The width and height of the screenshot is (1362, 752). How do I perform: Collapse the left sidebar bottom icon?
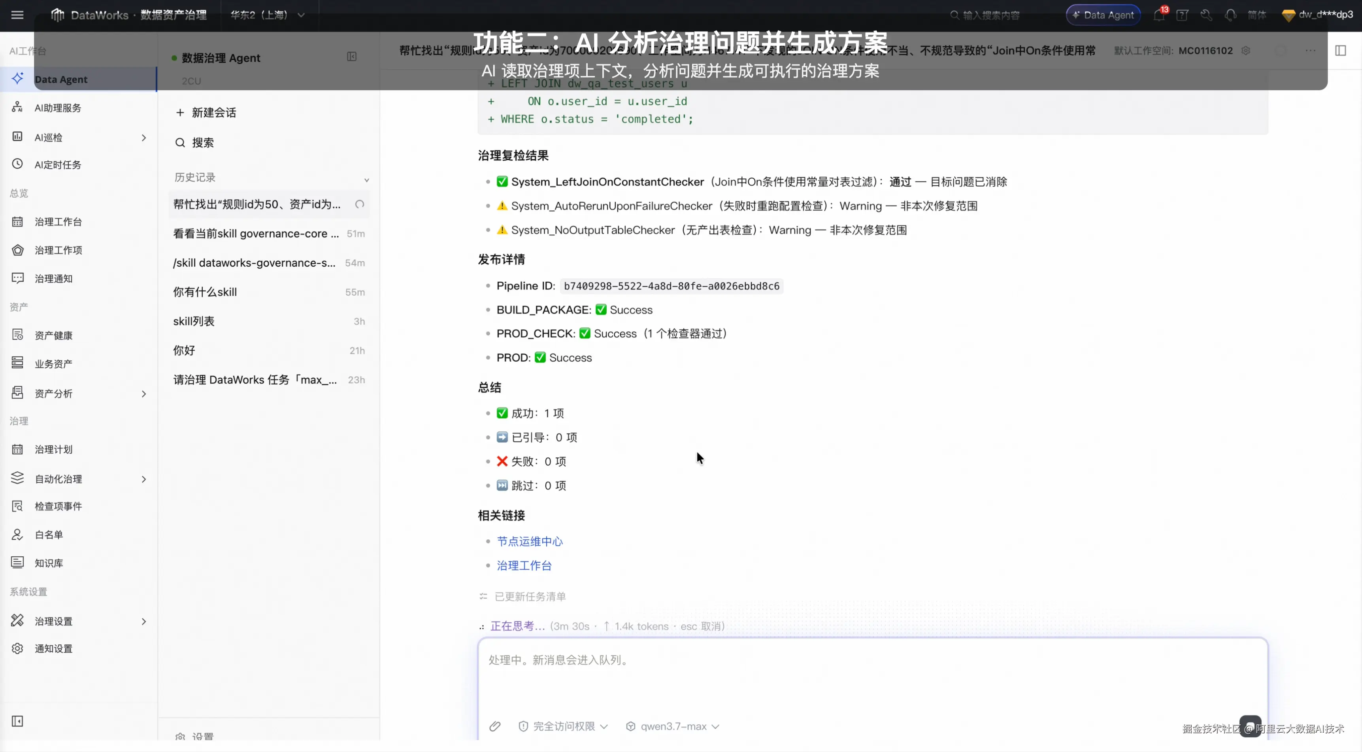pos(17,721)
